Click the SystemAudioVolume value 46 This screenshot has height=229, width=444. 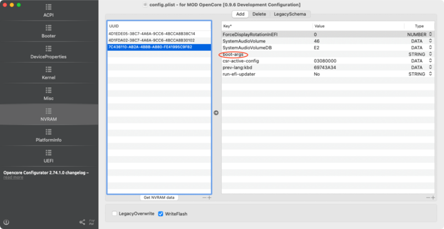(x=316, y=41)
